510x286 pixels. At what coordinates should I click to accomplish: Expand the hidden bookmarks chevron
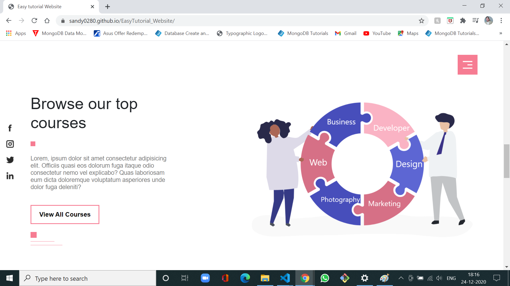[500, 33]
